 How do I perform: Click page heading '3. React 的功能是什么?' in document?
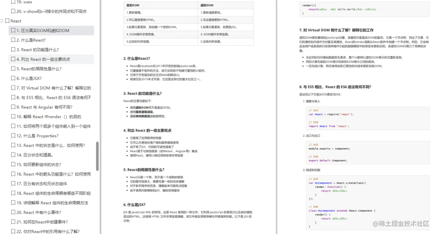[142, 93]
